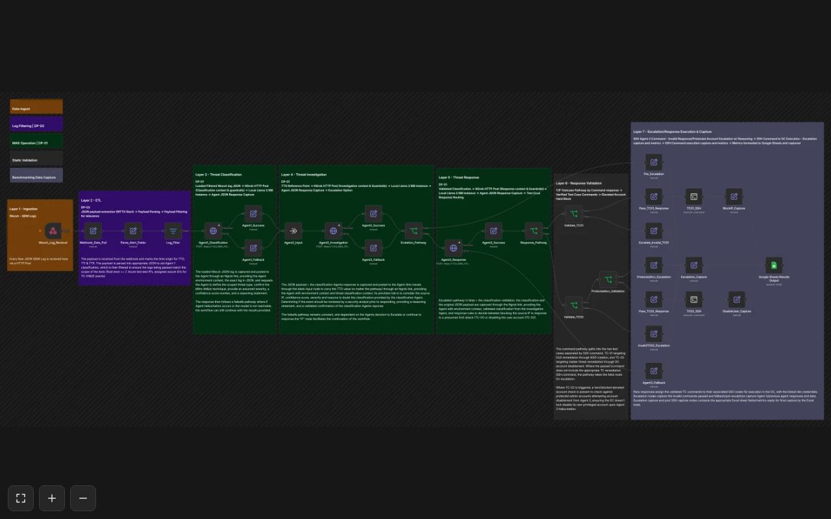This screenshot has width=831, height=519.
Task: Select the Parse_Alert_Fields node
Action: [133, 230]
